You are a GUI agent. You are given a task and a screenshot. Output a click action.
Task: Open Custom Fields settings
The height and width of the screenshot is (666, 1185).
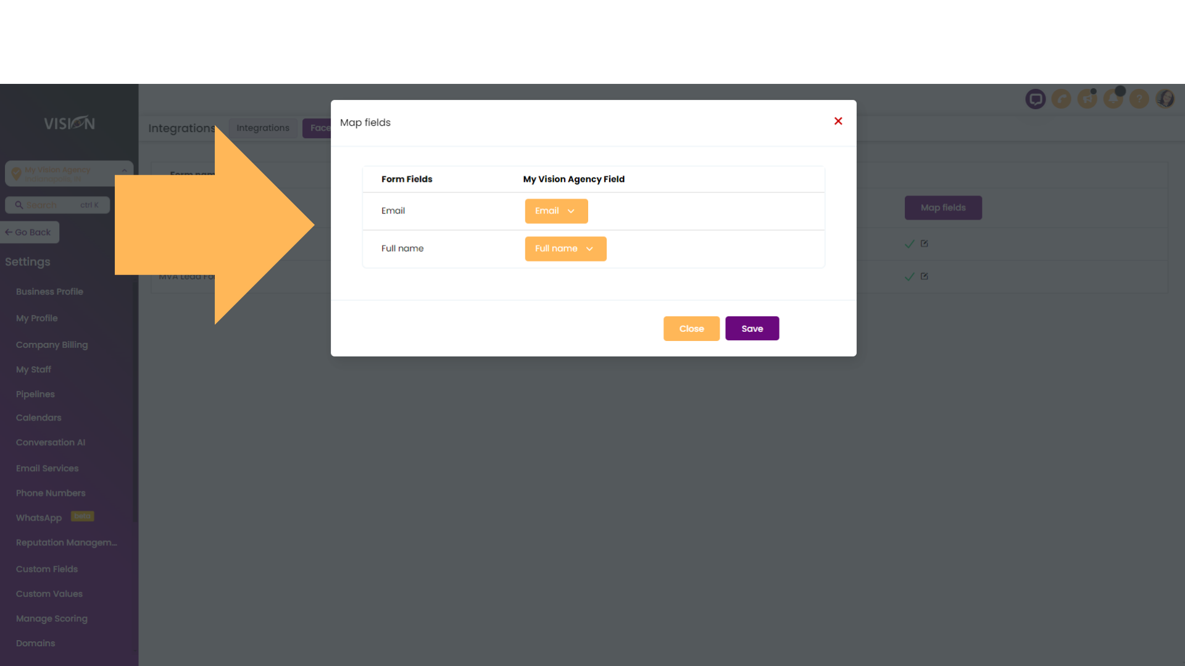tap(47, 569)
